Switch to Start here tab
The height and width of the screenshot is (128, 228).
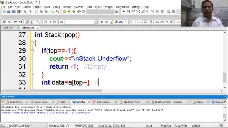(x=8, y=28)
